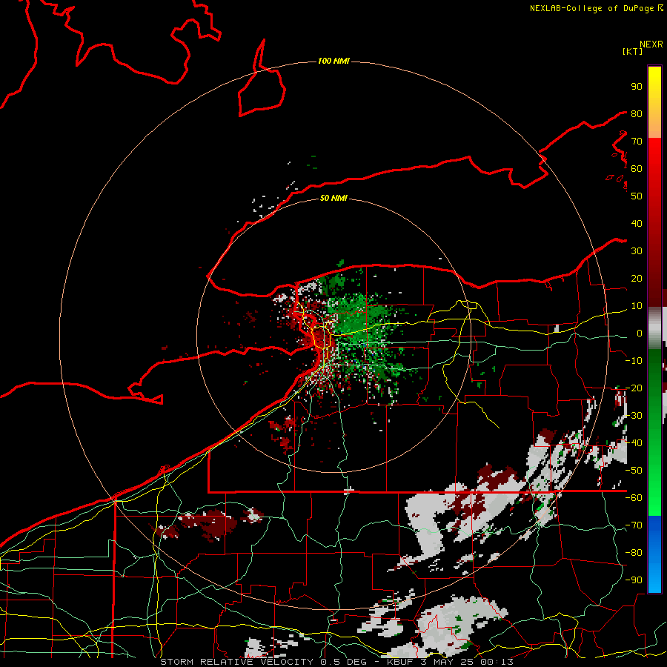Click the -30 value on velocity scale
Screen dimensions: 667x667
(634, 416)
